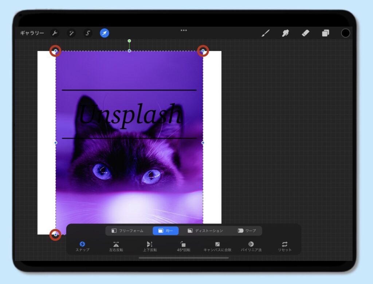The height and width of the screenshot is (284, 373).
Task: Fit image with キャンバスに合致
Action: 217,246
